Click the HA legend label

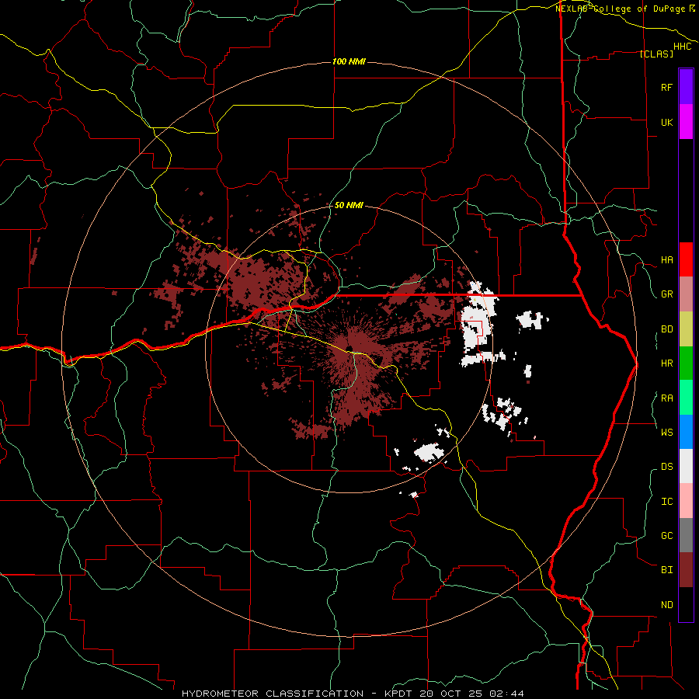pos(666,260)
